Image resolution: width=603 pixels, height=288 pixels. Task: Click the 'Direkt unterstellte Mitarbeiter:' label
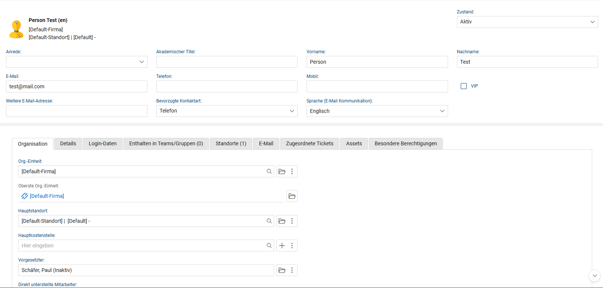click(x=48, y=285)
